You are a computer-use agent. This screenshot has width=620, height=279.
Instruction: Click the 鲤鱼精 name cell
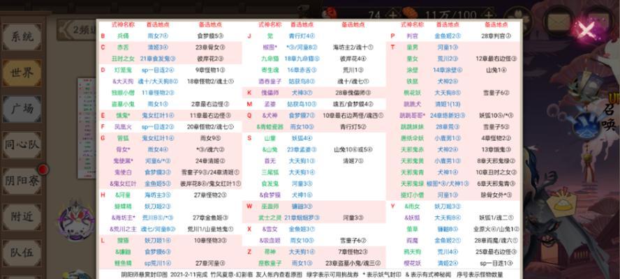pos(123,263)
